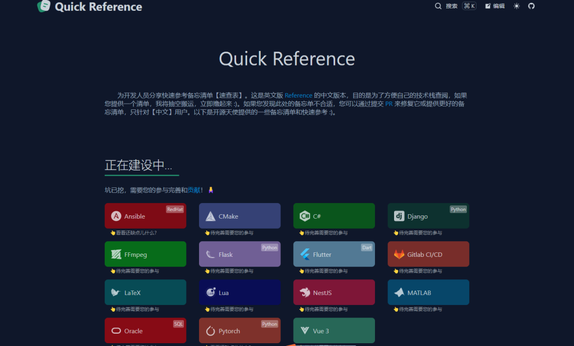
Task: Open the 贡献 contribution link
Action: point(193,190)
